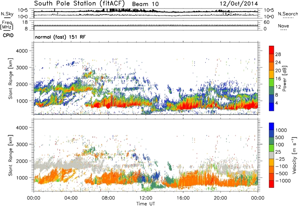Image resolution: width=298 pixels, height=206 pixels.
Task: Click the top red segment of power colorbar
Action: 272,50
